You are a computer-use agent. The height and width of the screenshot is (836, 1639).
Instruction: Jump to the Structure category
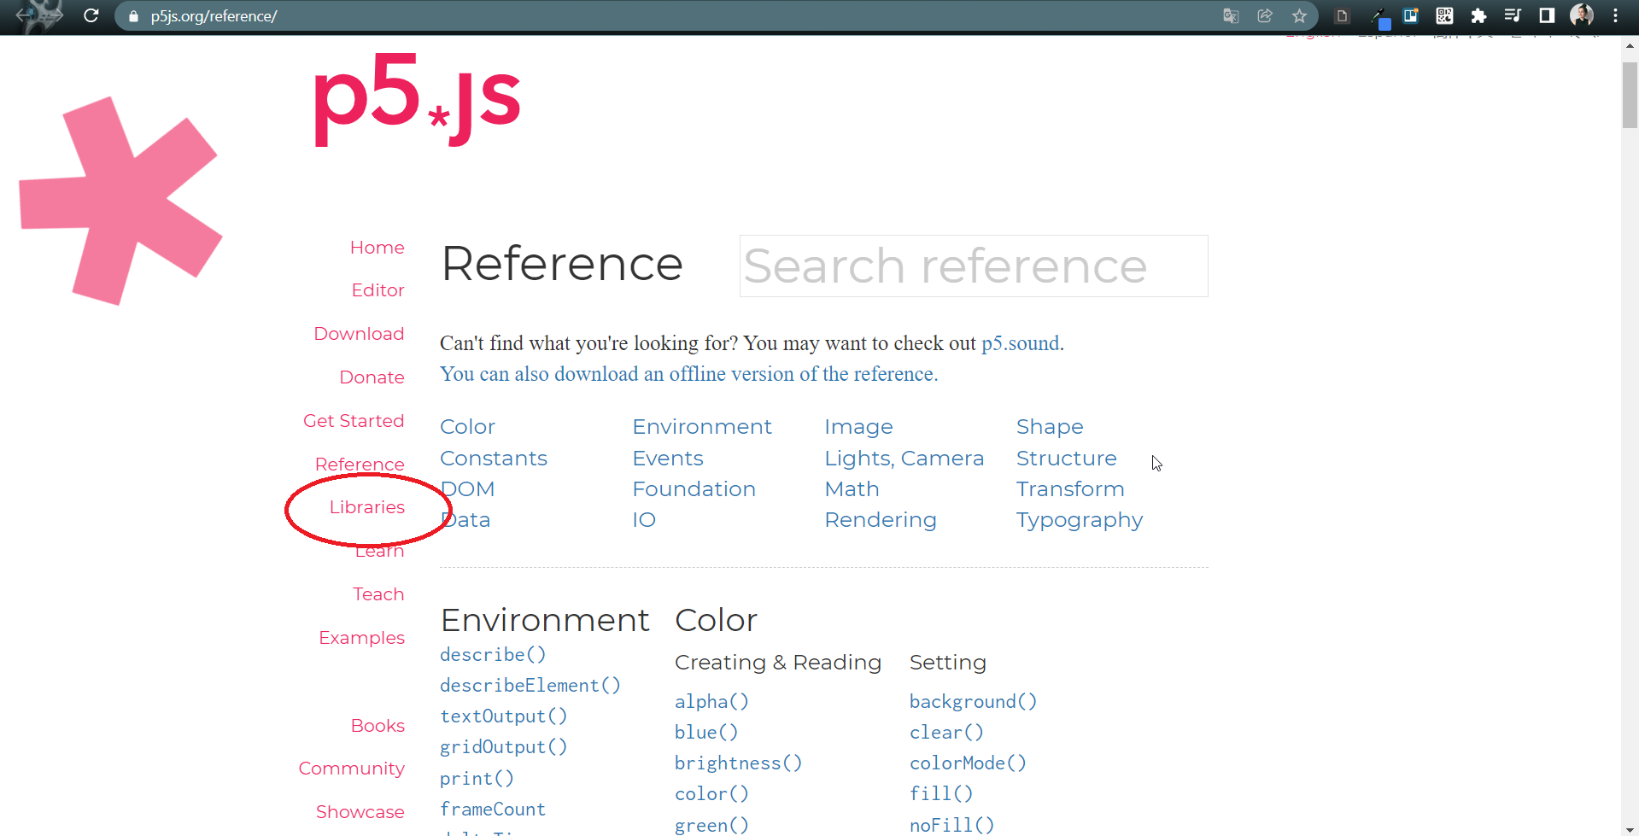click(x=1066, y=459)
